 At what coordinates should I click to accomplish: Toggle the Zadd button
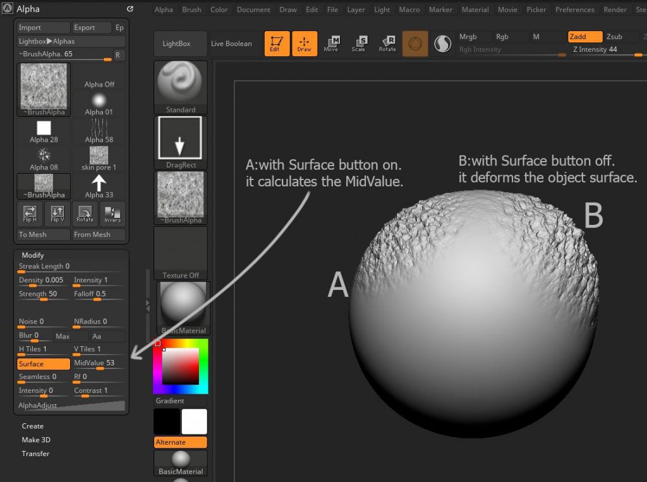coord(585,37)
